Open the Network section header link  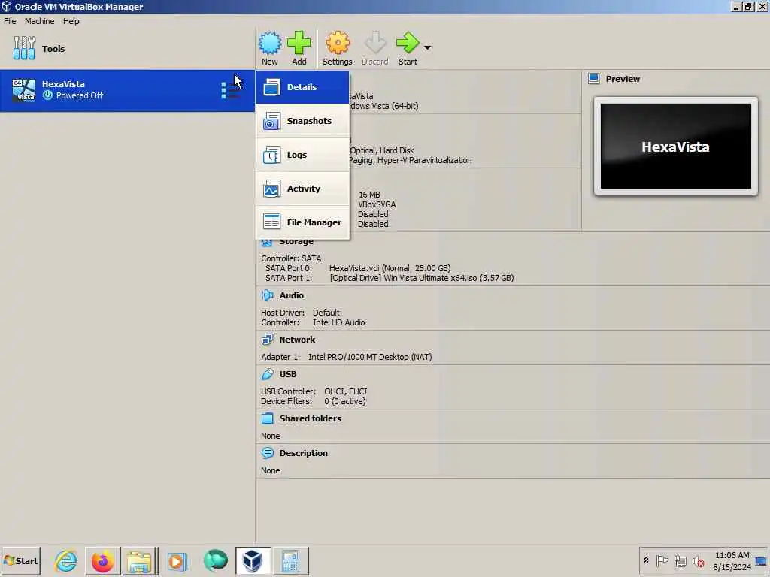pyautogui.click(x=297, y=340)
